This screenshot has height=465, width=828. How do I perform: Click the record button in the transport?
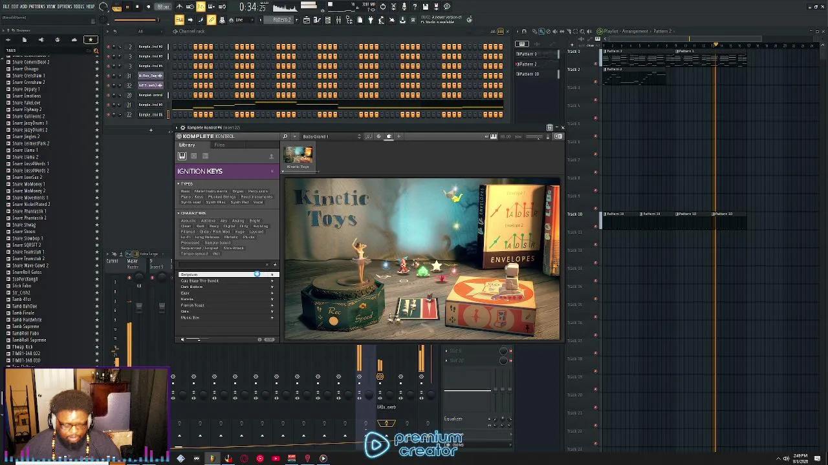point(148,7)
